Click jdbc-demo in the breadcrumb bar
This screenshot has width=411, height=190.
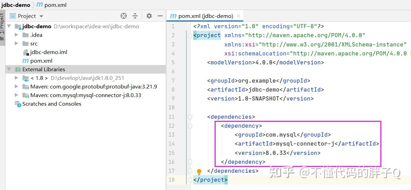tap(15, 5)
